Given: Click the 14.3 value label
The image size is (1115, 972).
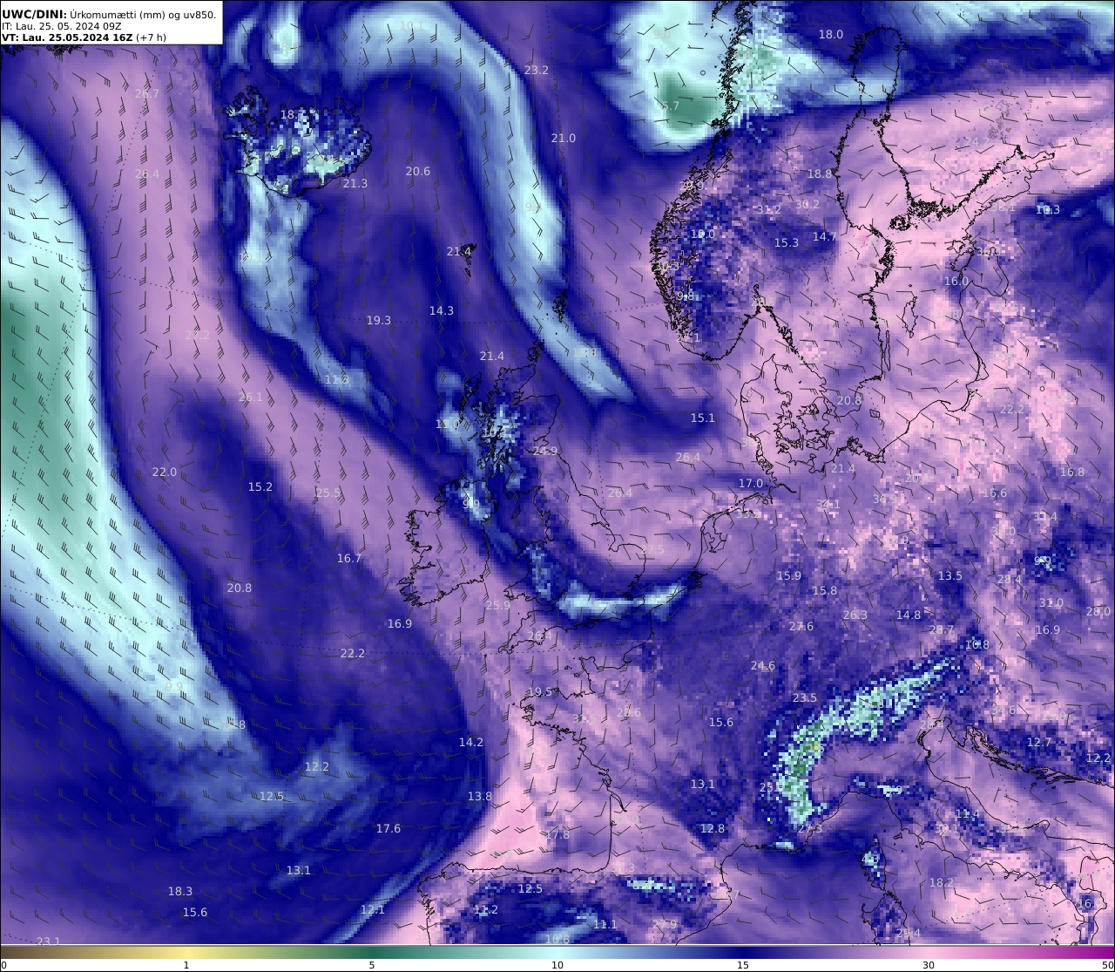Looking at the screenshot, I should [442, 310].
